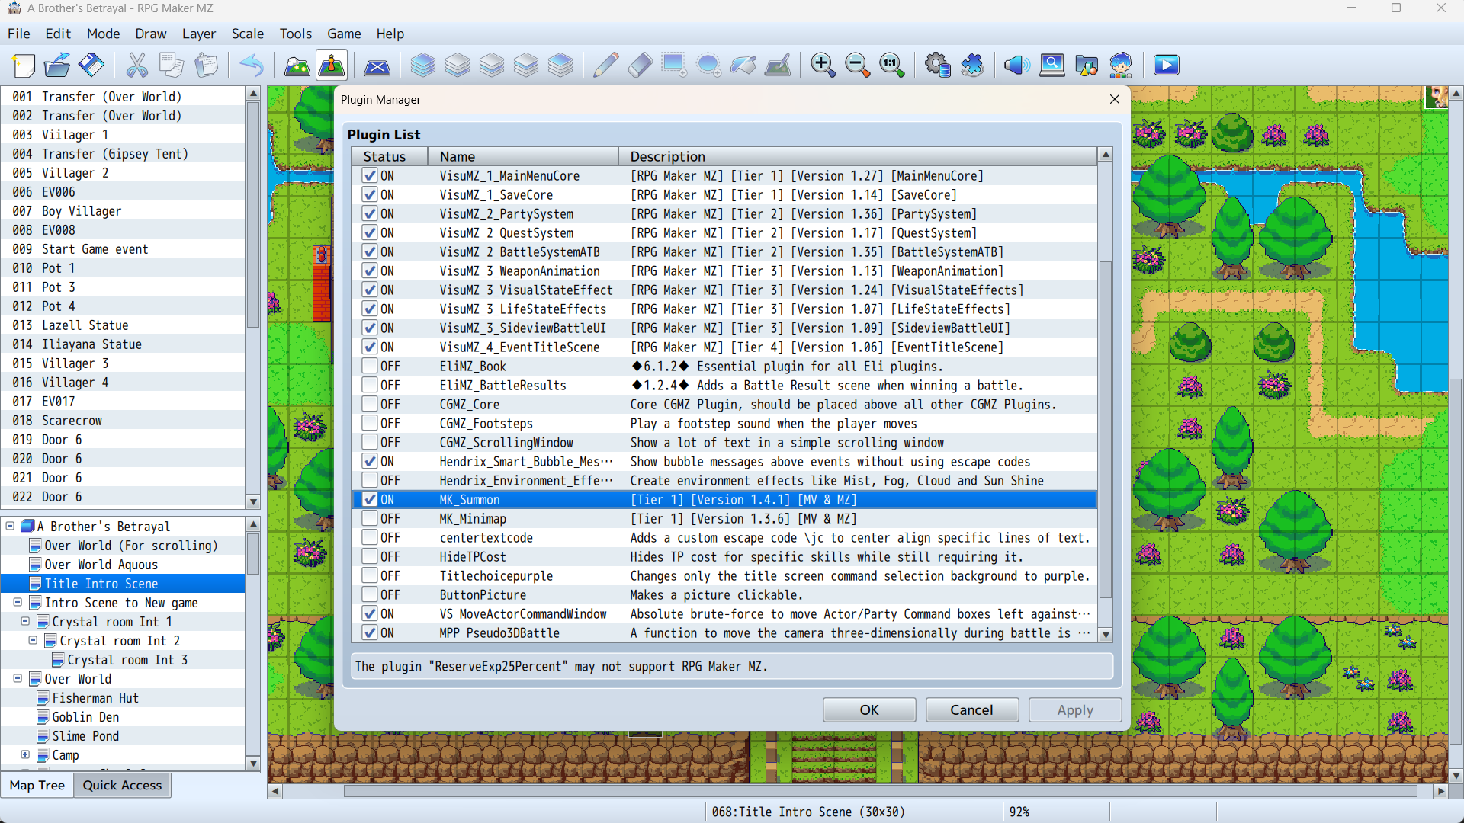The width and height of the screenshot is (1464, 823).
Task: Turn on the HideTPCost plugin checkbox
Action: pos(370,556)
